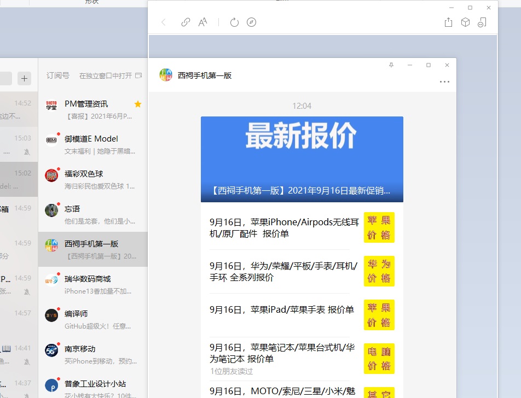
Task: Click the 12:04 message timestamp
Action: (x=302, y=106)
